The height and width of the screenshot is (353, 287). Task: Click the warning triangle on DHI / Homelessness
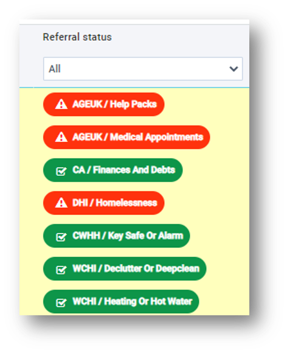(x=61, y=203)
